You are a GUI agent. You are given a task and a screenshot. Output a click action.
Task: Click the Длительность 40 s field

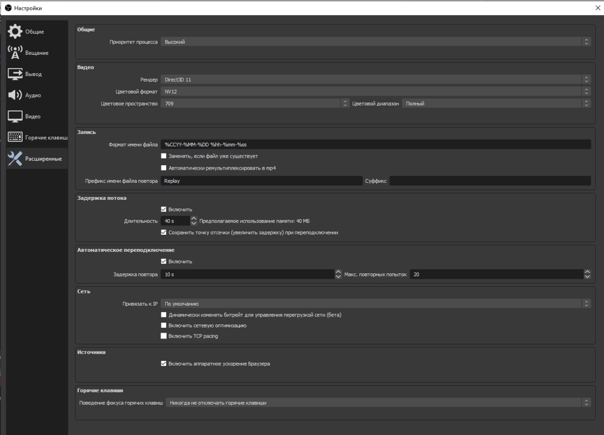pos(176,221)
